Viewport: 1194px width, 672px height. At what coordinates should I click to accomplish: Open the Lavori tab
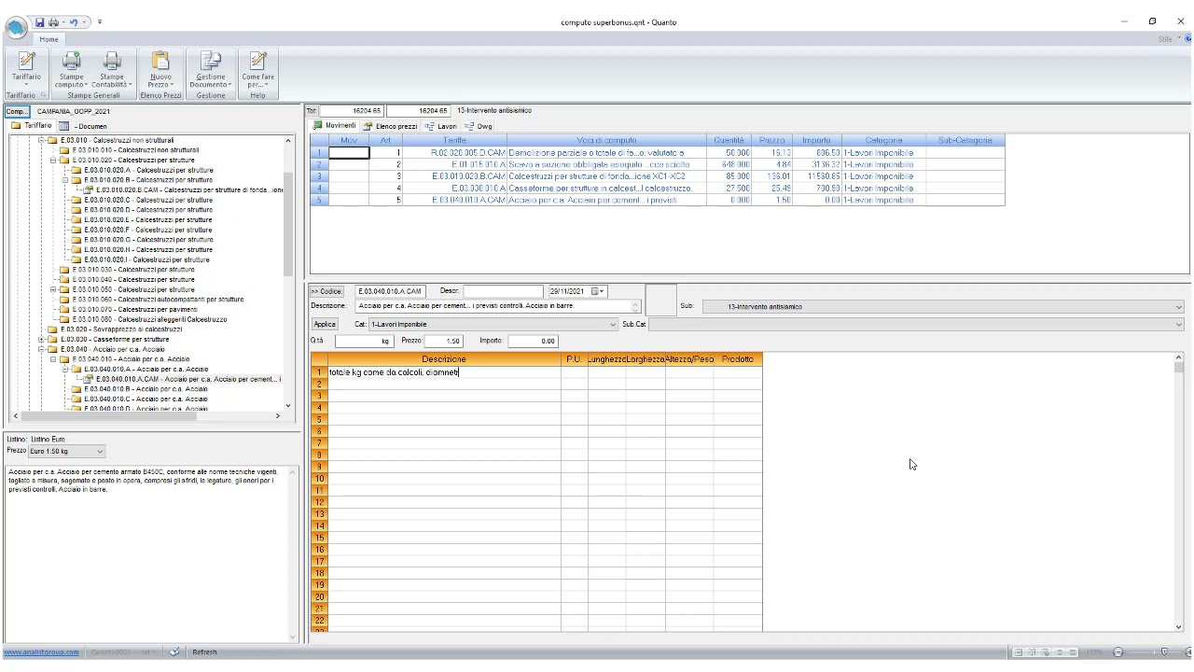click(x=440, y=126)
